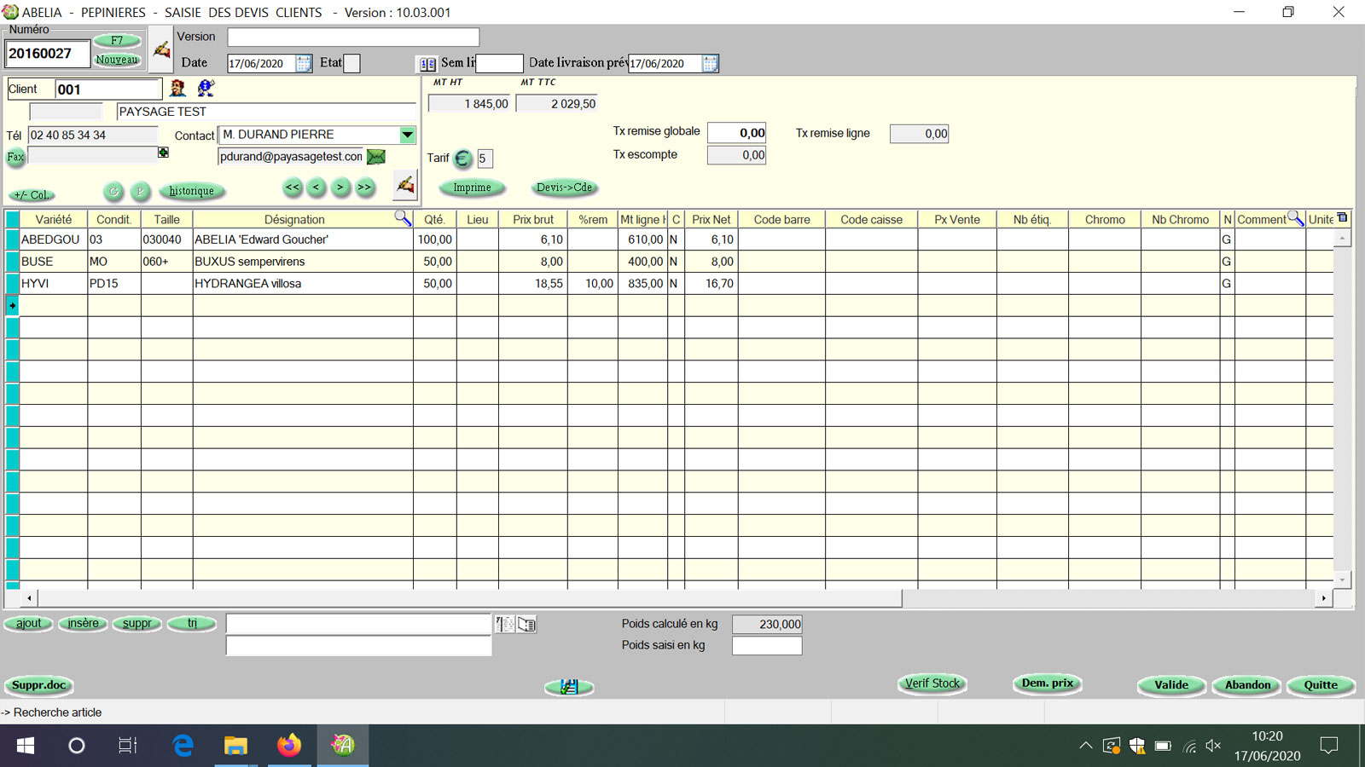The image size is (1365, 767).
Task: Click the Abelia app icon in the taskbar
Action: pyautogui.click(x=343, y=746)
